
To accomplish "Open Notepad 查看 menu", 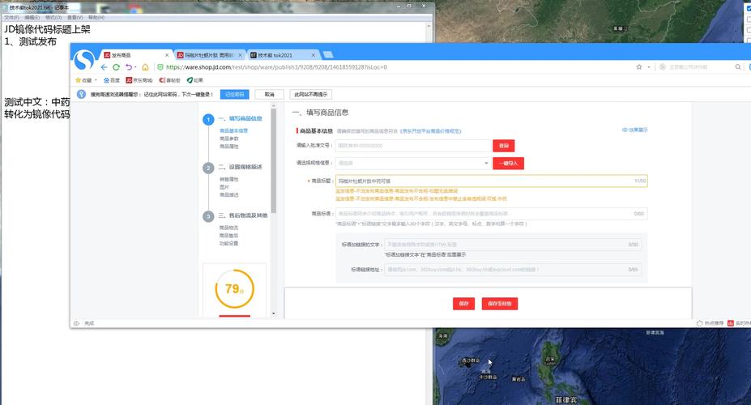I will click(x=75, y=17).
